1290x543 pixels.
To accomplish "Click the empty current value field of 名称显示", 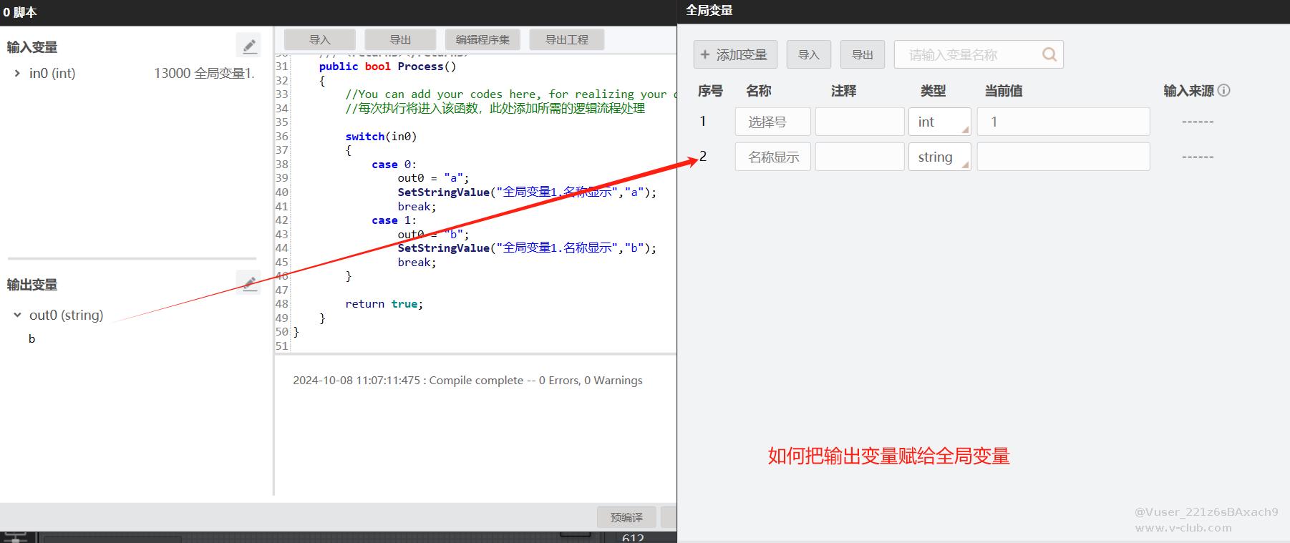I will point(1063,157).
